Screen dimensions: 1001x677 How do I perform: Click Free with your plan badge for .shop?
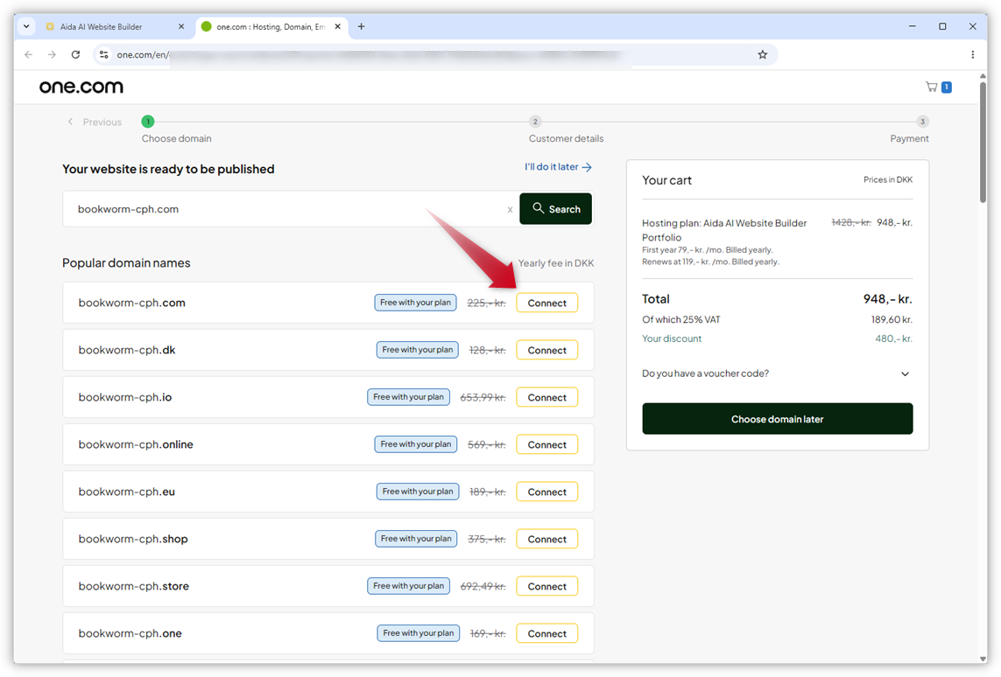[416, 538]
